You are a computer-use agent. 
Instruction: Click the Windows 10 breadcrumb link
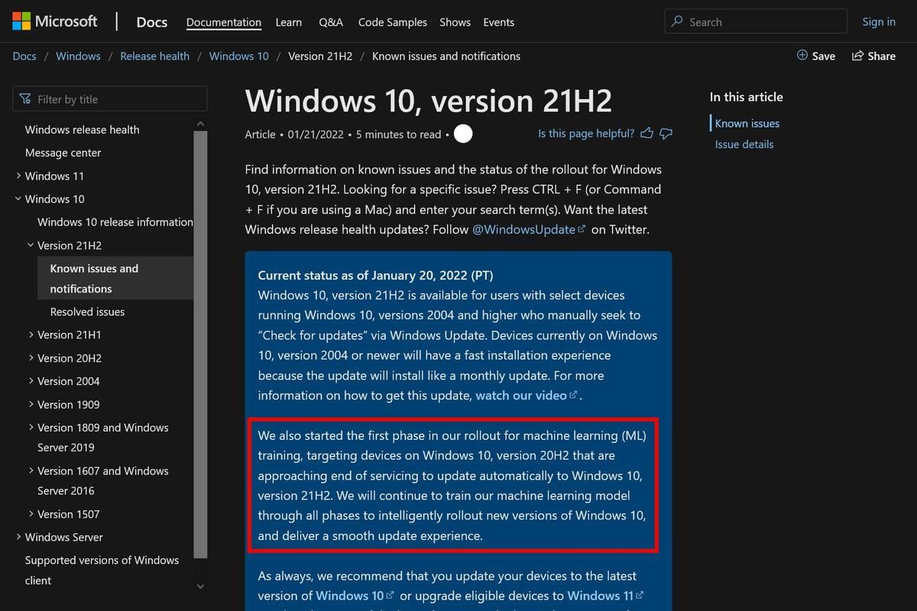pyautogui.click(x=239, y=56)
